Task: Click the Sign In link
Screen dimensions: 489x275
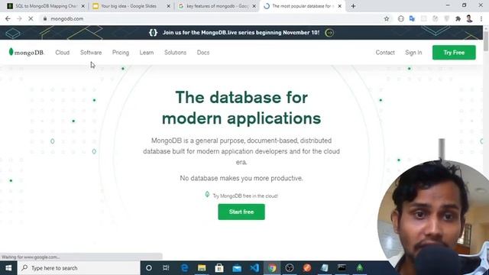Action: (x=413, y=53)
